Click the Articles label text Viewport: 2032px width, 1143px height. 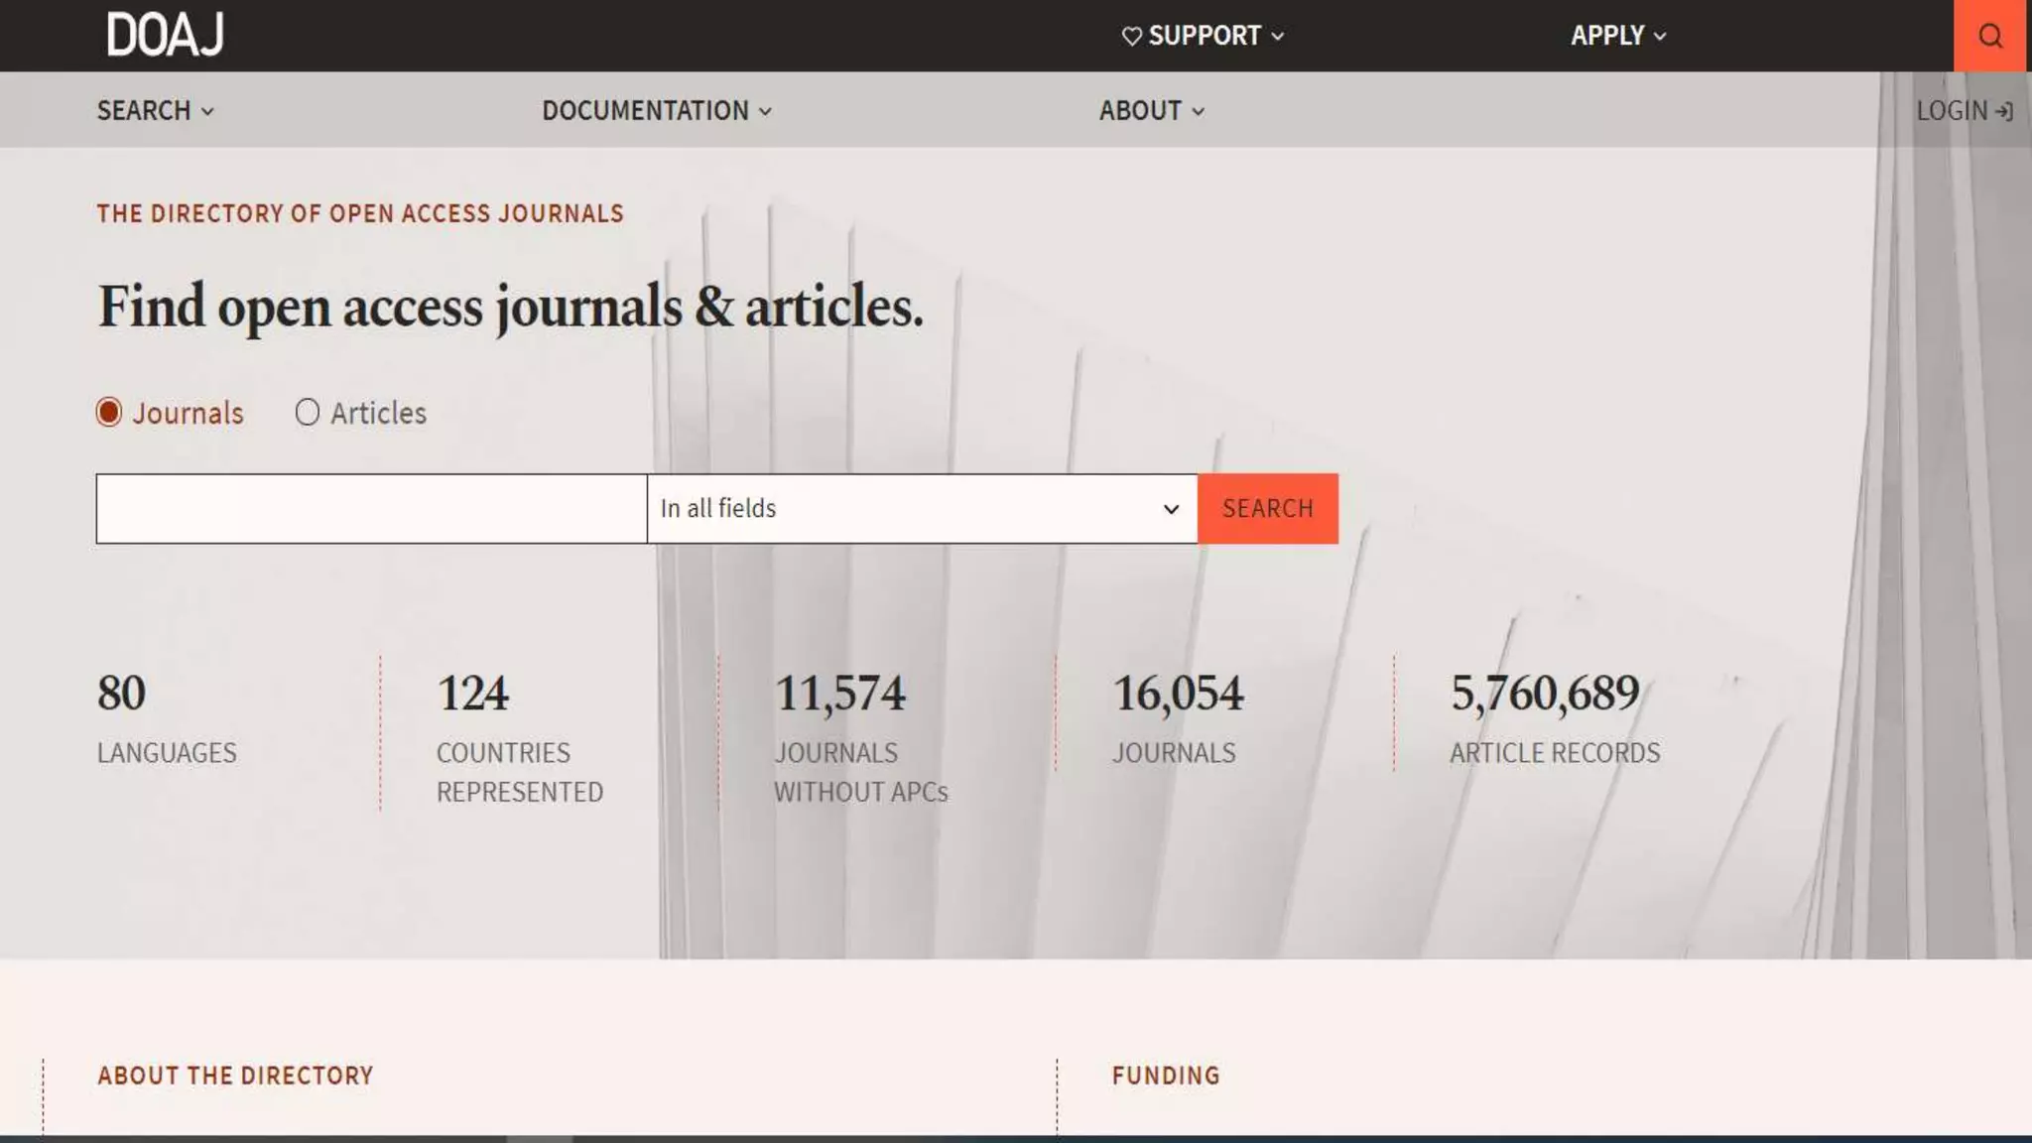378,413
